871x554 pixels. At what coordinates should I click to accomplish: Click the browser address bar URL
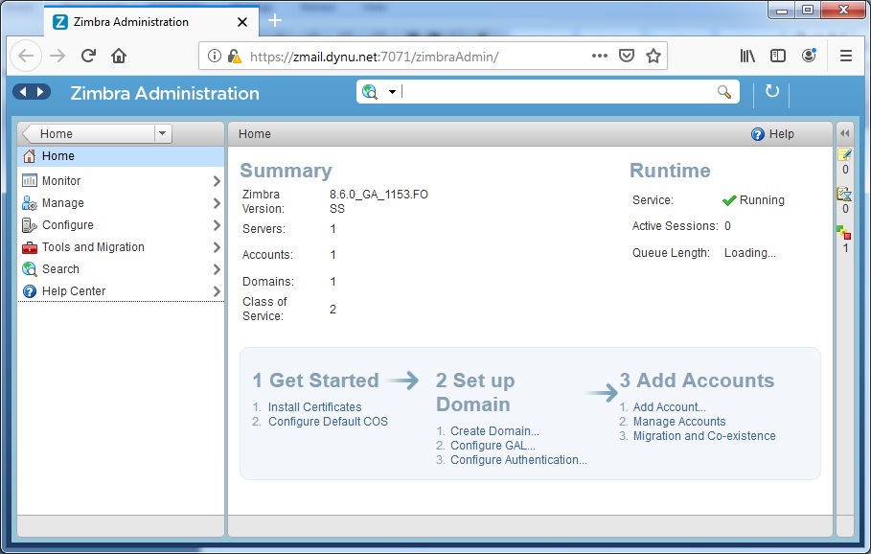pyautogui.click(x=374, y=57)
